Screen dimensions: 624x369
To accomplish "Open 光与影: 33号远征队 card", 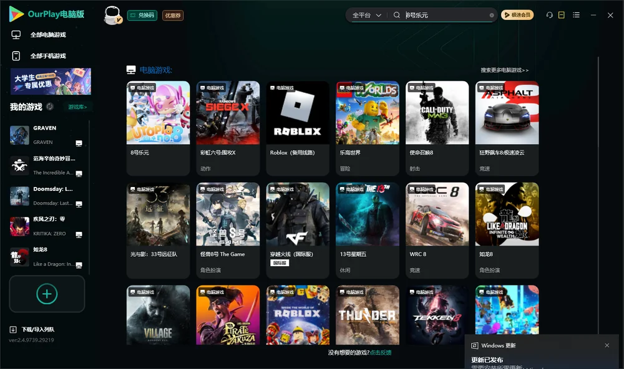I will point(158,230).
